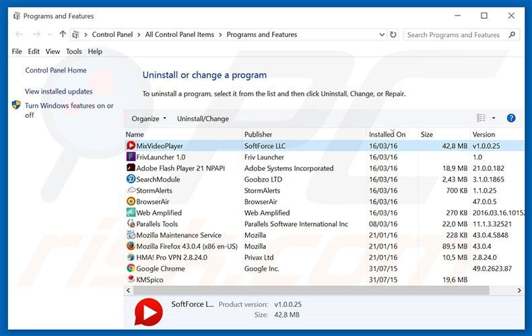Click the back navigation arrow
The height and width of the screenshot is (336, 532).
20,34
